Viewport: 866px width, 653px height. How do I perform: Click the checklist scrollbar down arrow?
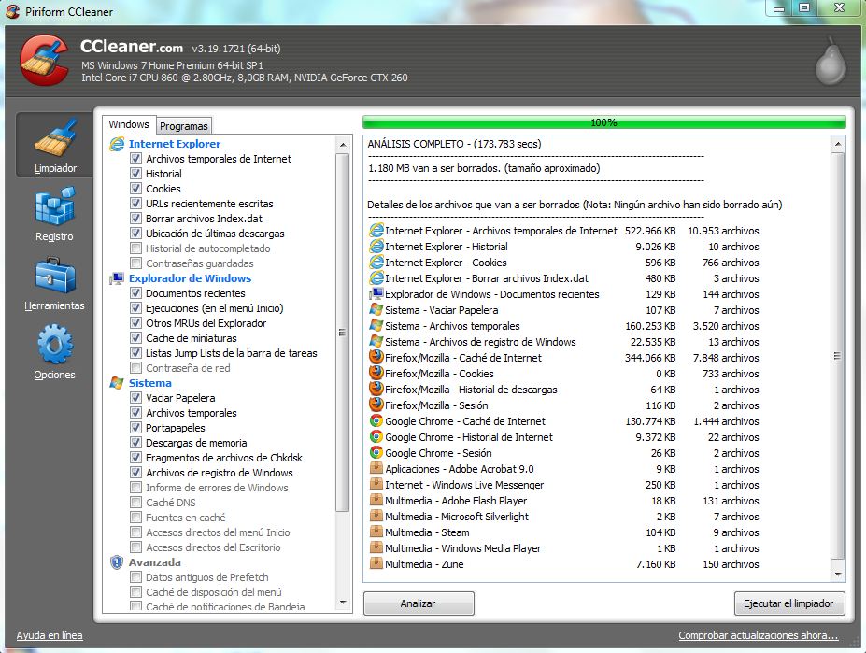coord(343,603)
